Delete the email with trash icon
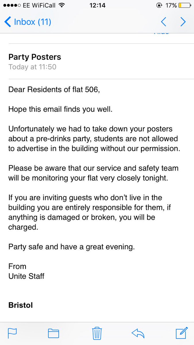 (97, 333)
